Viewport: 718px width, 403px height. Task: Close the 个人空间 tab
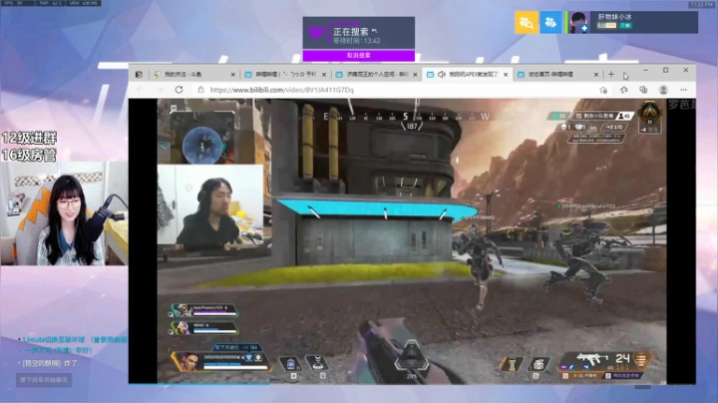[x=415, y=74]
